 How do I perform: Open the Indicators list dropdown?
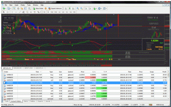click(x=95, y=8)
